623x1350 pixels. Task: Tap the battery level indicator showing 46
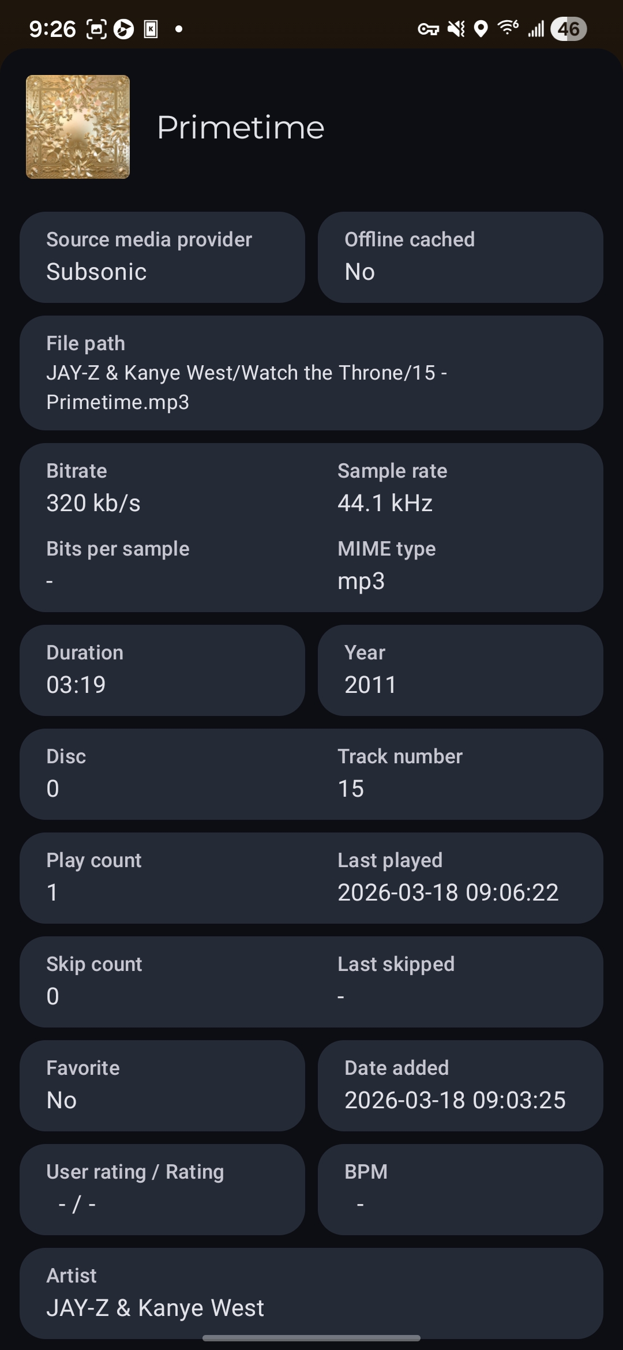coord(568,29)
